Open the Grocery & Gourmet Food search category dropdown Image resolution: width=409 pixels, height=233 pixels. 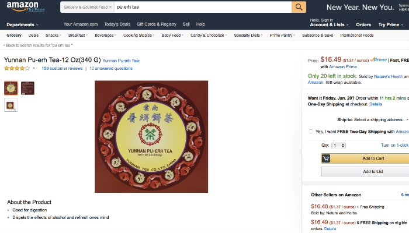click(x=88, y=7)
